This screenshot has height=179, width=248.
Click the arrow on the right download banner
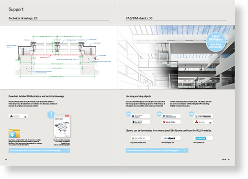184,150
